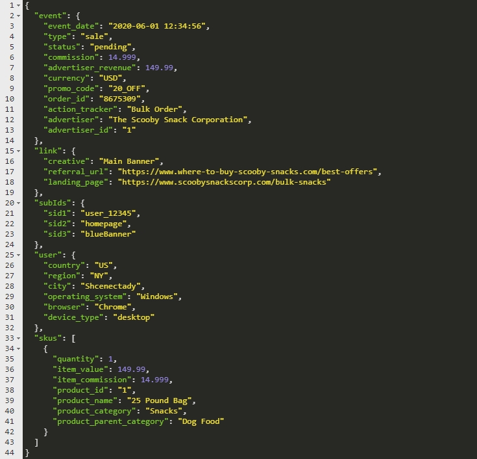The image size is (477, 459).
Task: Click the "event_date" key
Action: [71, 26]
